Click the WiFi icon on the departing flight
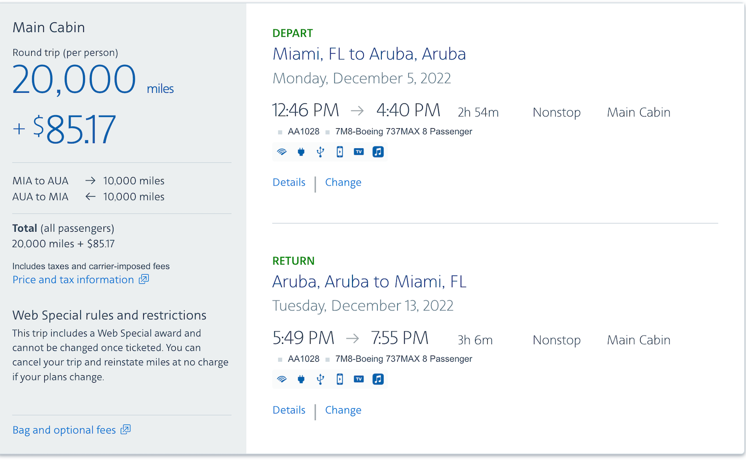Image resolution: width=746 pixels, height=461 pixels. [282, 151]
